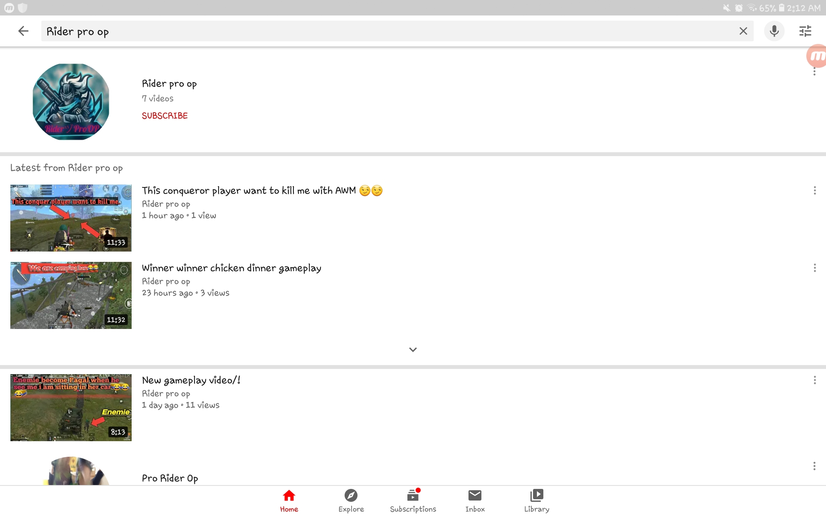Open options for New gameplay video
The width and height of the screenshot is (826, 516).
814,380
